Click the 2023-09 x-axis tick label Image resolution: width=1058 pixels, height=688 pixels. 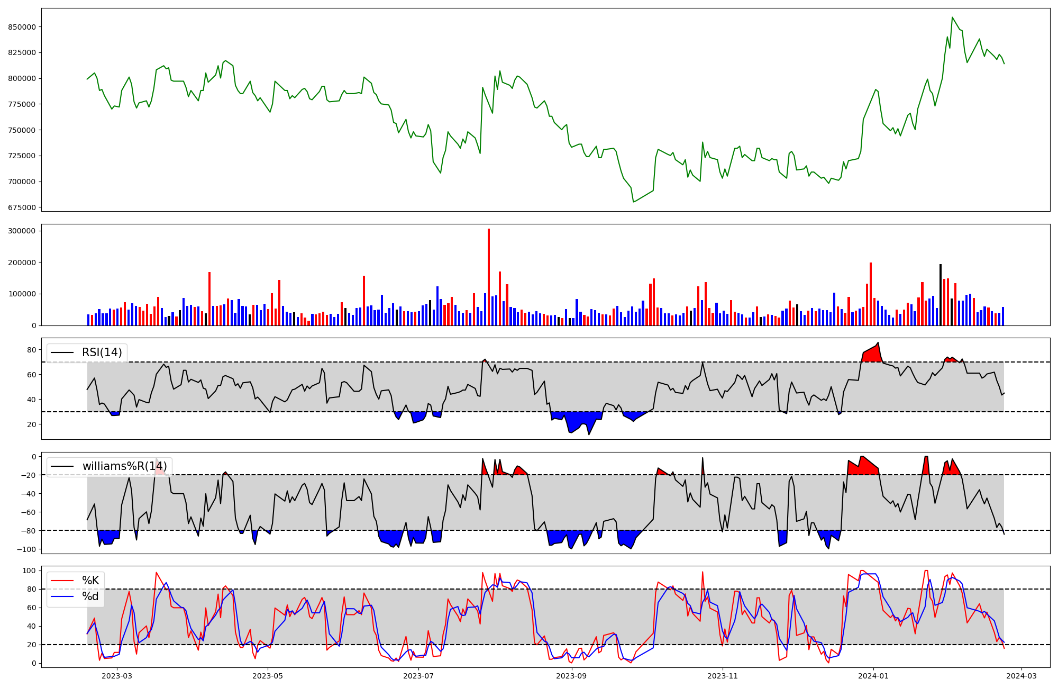click(x=572, y=676)
